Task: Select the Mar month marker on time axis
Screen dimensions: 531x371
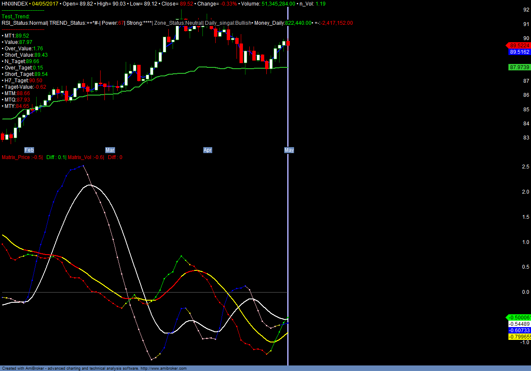Action: [x=110, y=150]
